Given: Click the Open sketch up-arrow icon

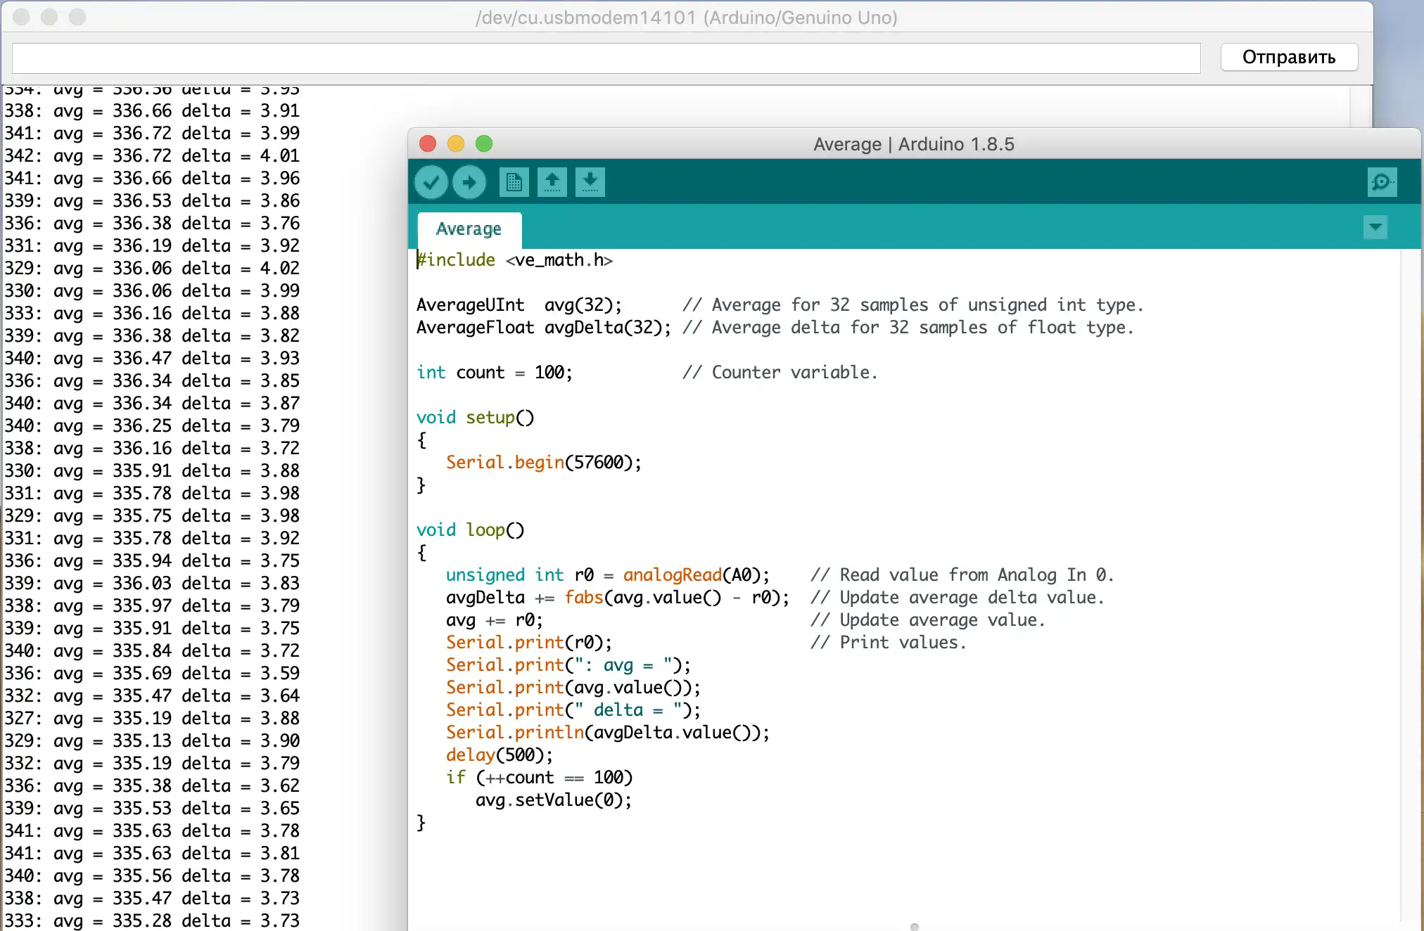Looking at the screenshot, I should pos(552,183).
